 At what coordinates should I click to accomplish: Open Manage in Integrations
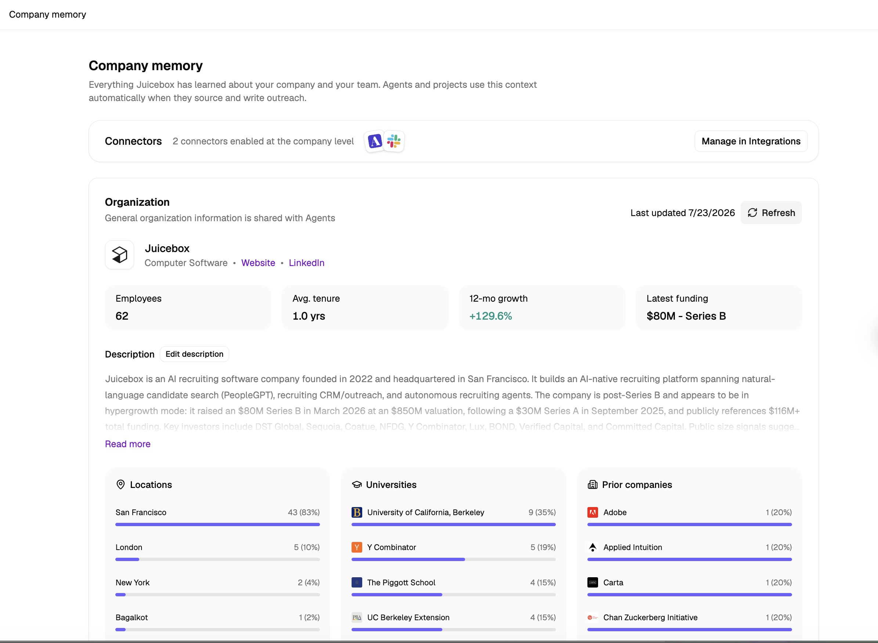click(x=751, y=141)
